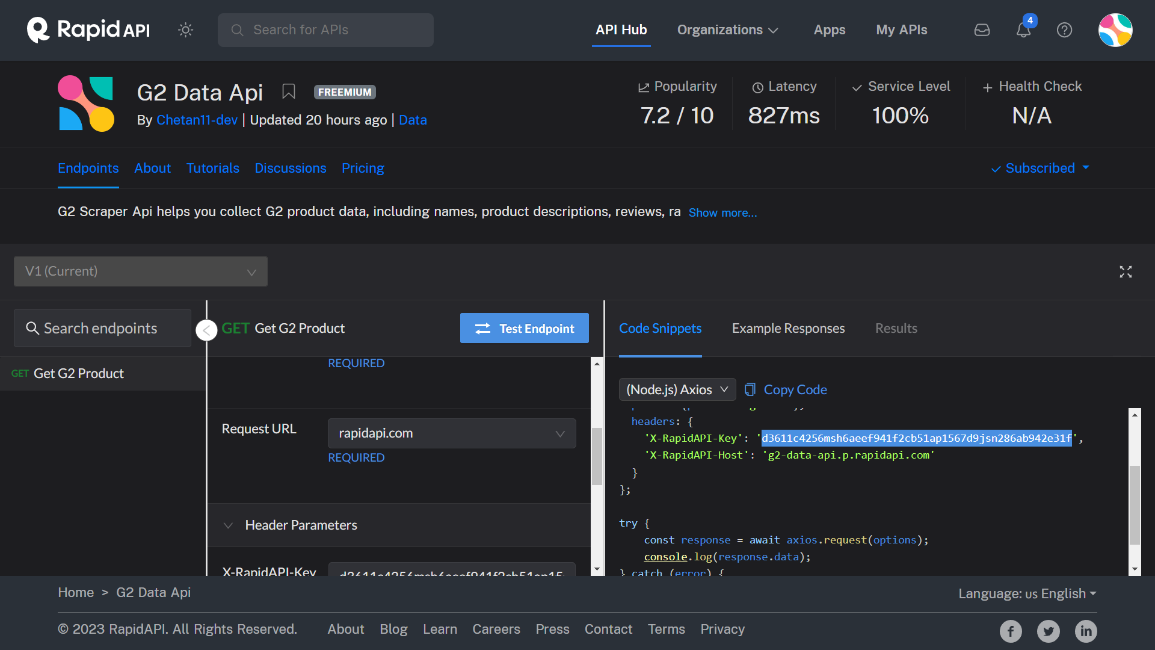Click the Test Endpoint button
Screen dimensions: 1155x650
524,328
